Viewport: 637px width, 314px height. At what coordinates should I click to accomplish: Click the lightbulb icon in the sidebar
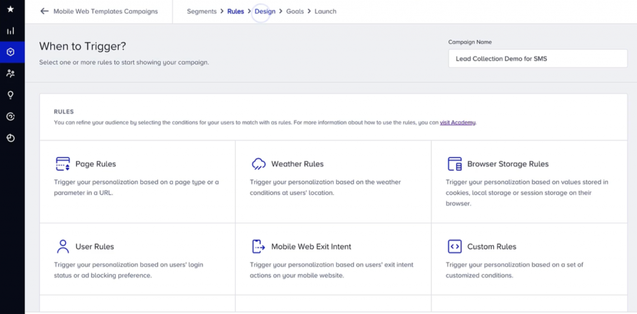pos(11,95)
